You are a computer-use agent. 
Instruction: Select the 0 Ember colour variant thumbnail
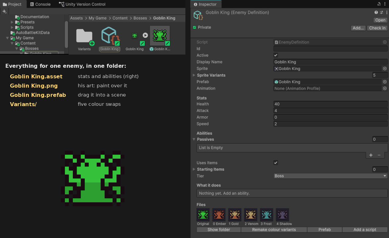coord(219,215)
